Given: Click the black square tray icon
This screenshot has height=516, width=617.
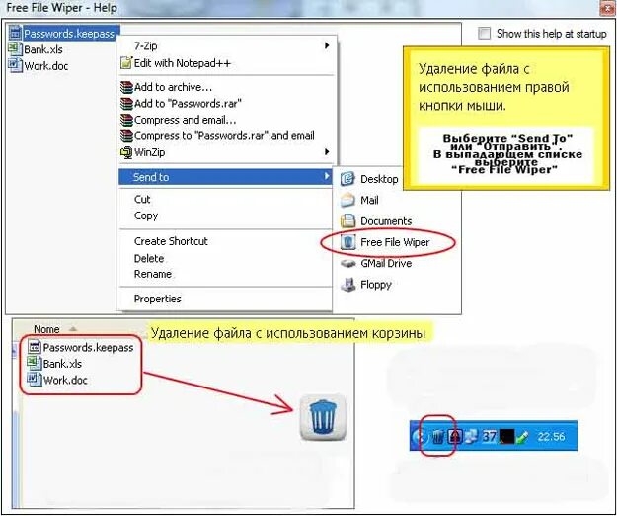Looking at the screenshot, I should coord(506,436).
